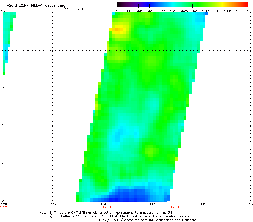The width and height of the screenshot is (253, 222).
Task: Click longitude label -120
Action: (x=3, y=204)
